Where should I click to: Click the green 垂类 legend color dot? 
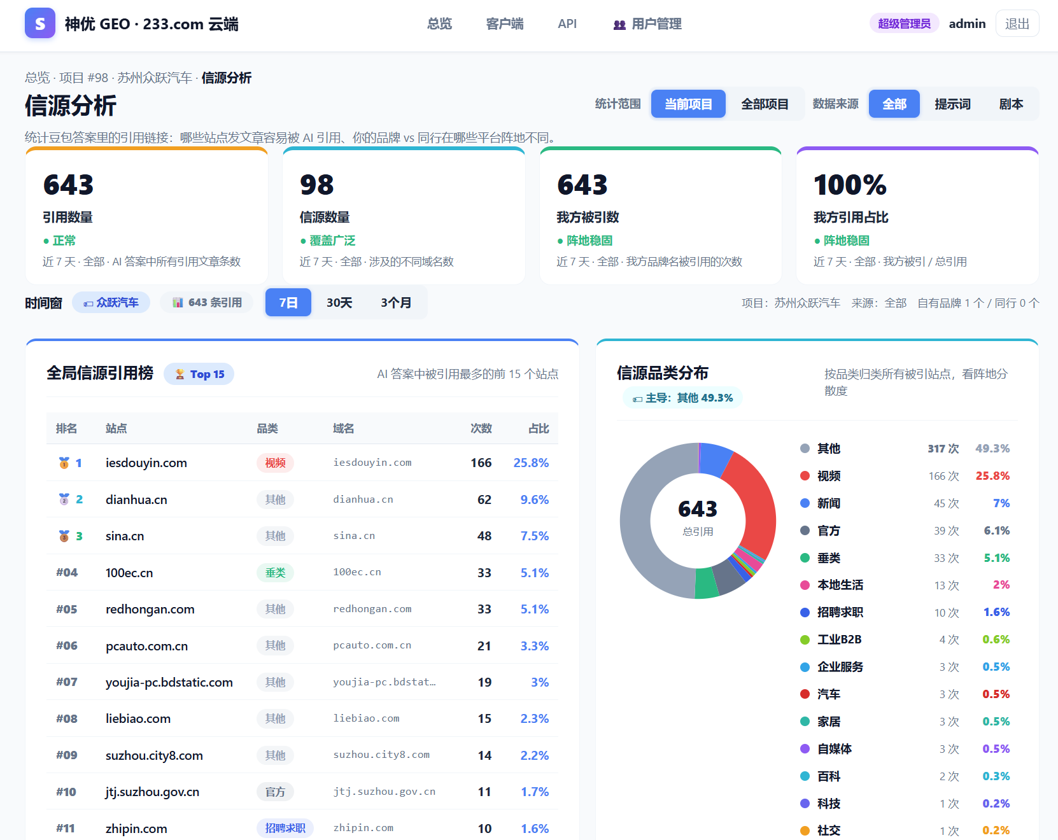pos(805,558)
